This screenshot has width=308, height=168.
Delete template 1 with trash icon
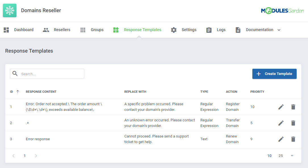(293, 107)
